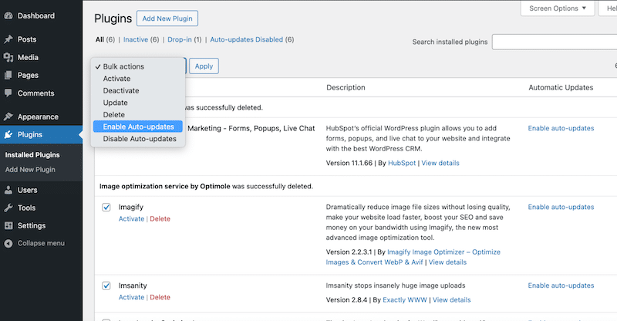Click the Imsanity plugin name

(133, 286)
